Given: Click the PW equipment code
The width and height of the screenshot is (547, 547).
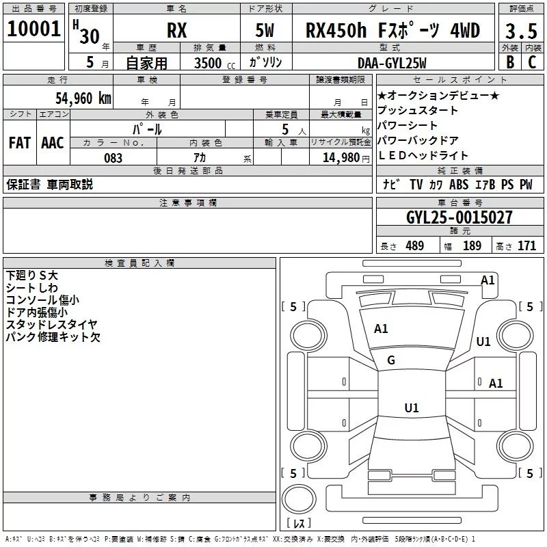Looking at the screenshot, I should (x=526, y=184).
